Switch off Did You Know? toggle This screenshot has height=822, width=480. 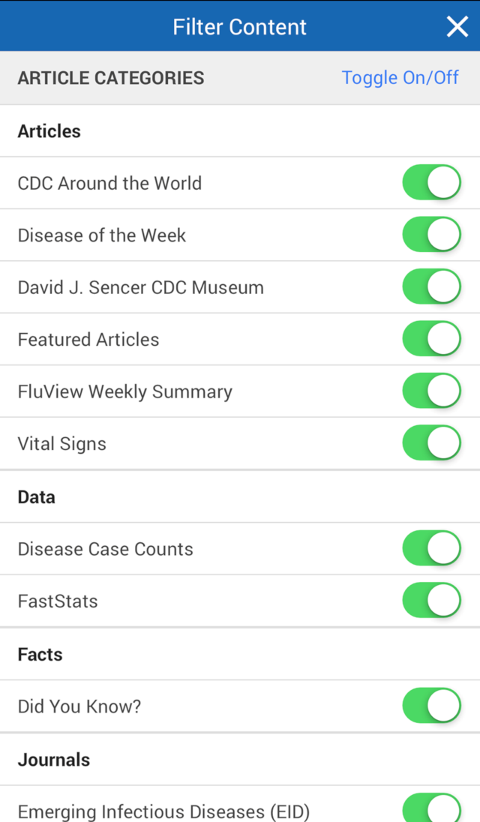431,706
